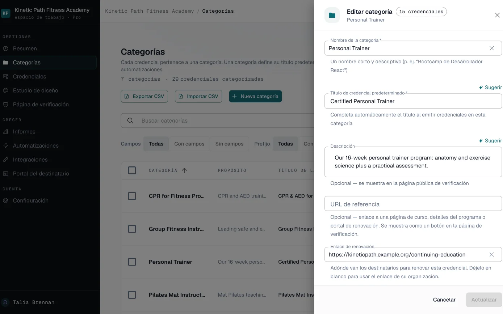Click the search magnifier icon
Image resolution: width=503 pixels, height=314 pixels.
pos(130,121)
